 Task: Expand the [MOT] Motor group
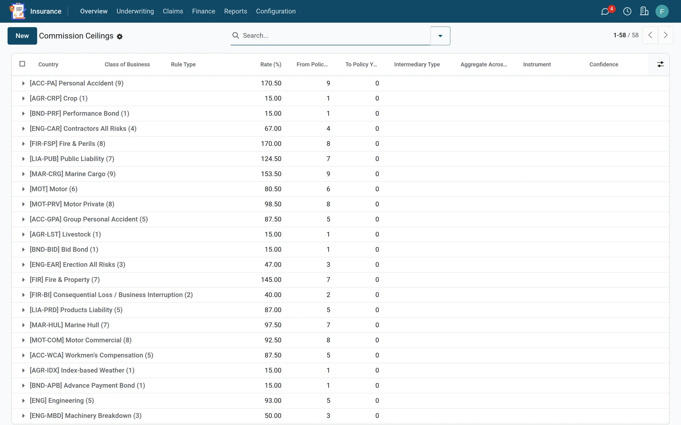tap(340, 189)
